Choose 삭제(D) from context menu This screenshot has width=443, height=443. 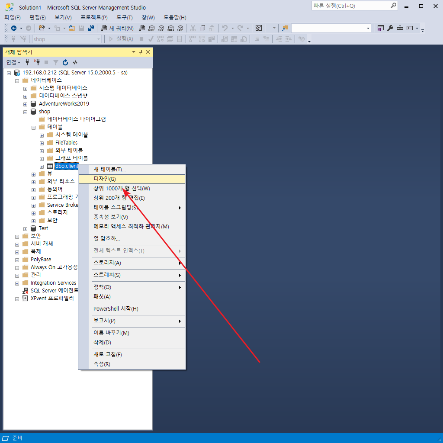(x=132, y=343)
